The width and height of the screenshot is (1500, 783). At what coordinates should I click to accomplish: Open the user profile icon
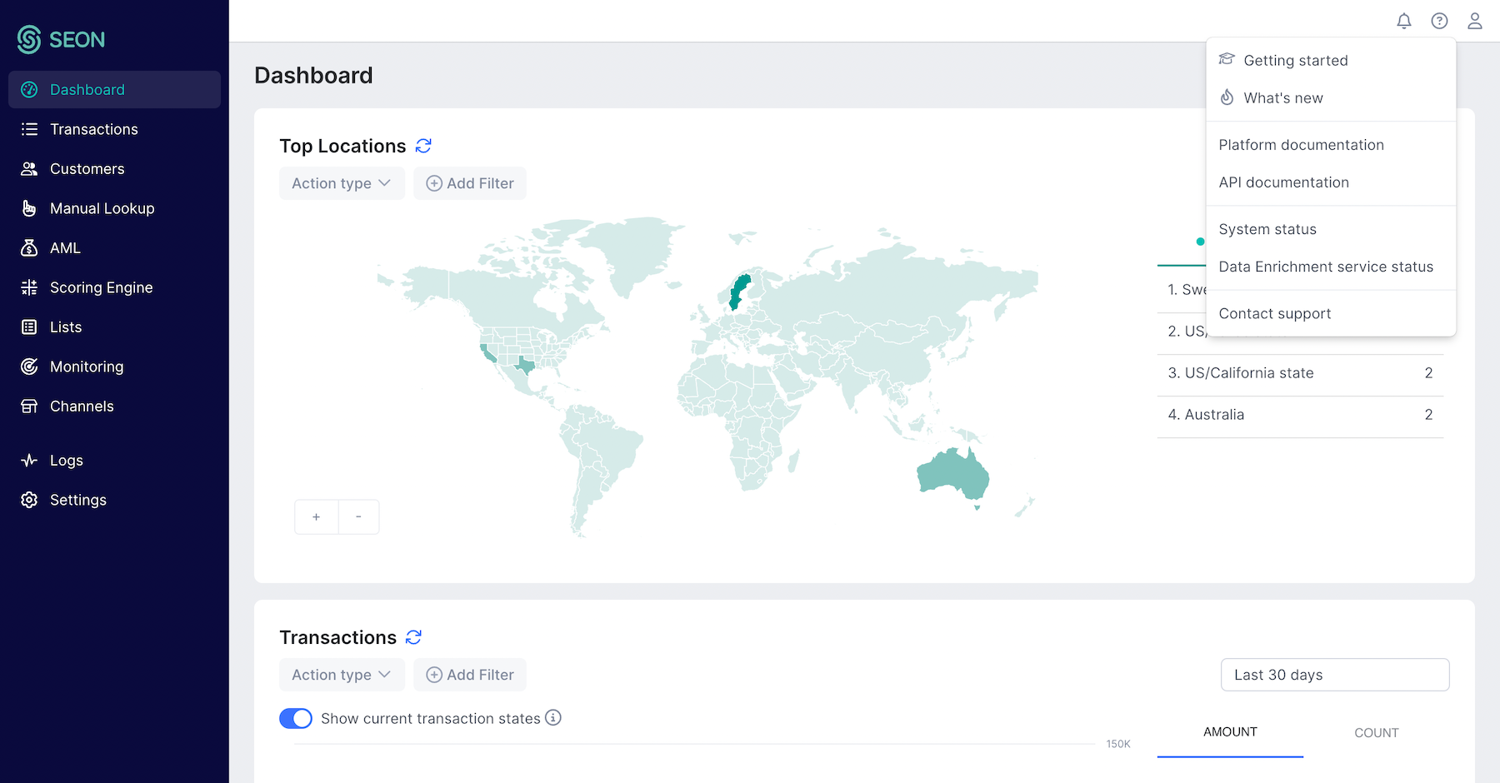(x=1475, y=21)
